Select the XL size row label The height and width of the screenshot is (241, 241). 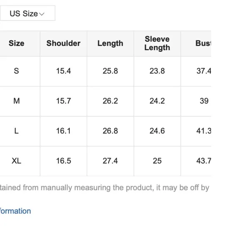point(17,161)
